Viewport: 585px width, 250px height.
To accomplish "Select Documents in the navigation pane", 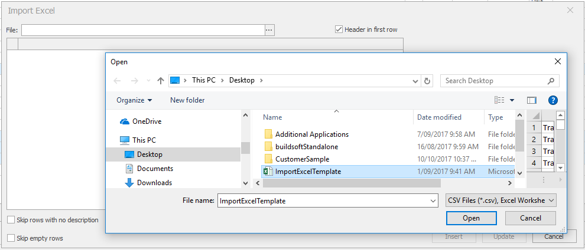I will coord(154,169).
